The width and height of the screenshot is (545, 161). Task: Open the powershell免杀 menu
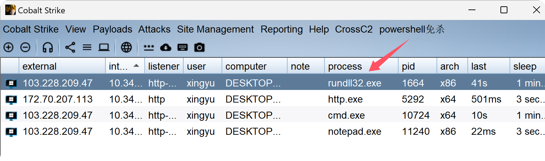412,29
